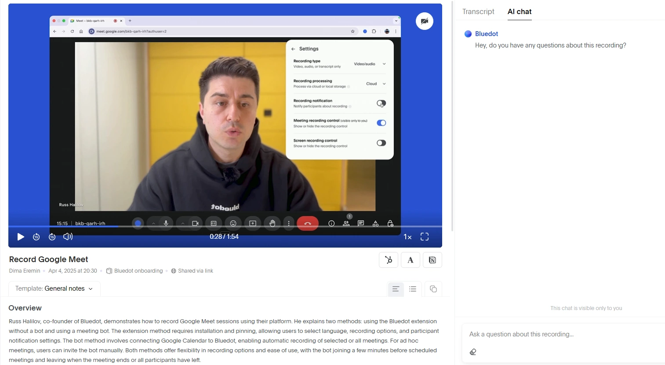Play the recording video
This screenshot has width=665, height=365.
click(20, 237)
